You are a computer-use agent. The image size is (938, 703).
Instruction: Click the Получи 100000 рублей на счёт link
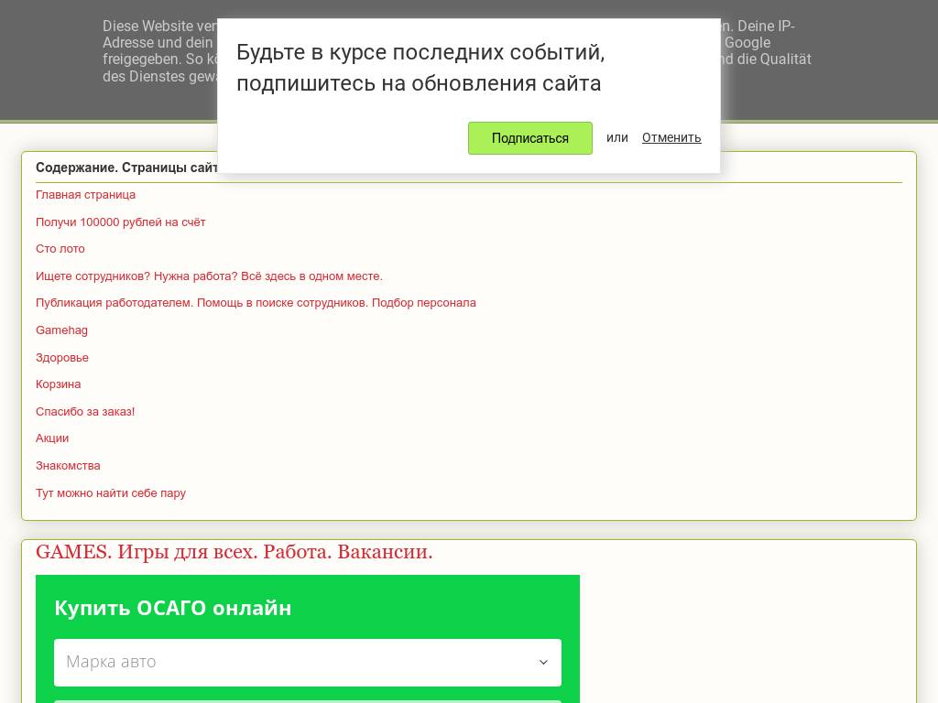[x=120, y=222]
